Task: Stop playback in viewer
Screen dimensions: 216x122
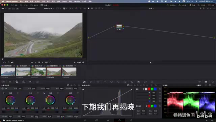Action: tap(39, 62)
